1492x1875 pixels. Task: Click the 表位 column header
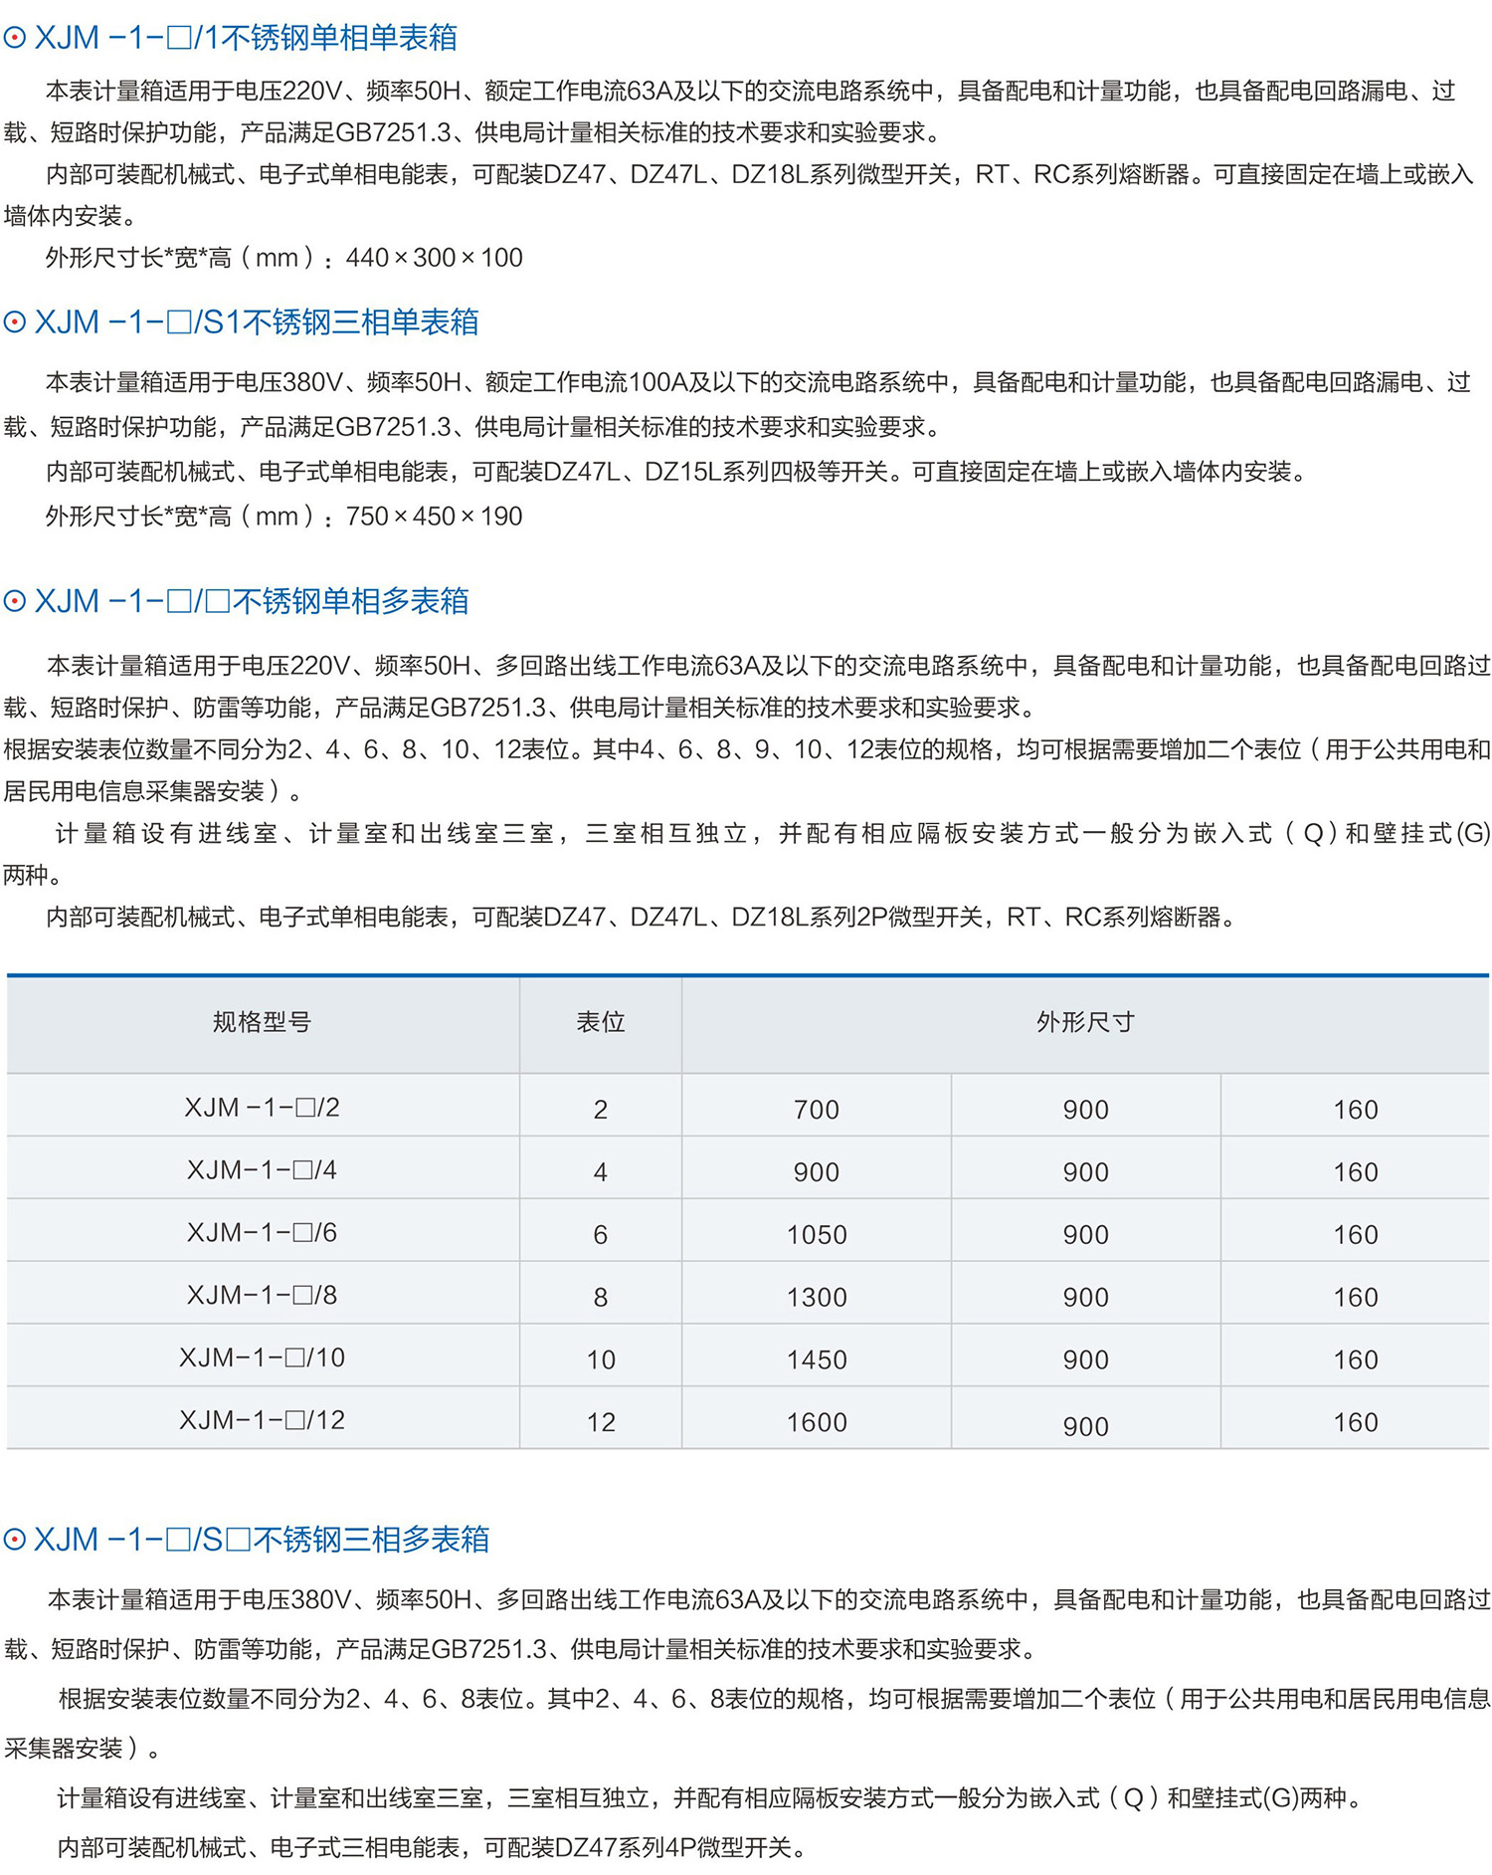(x=600, y=1022)
